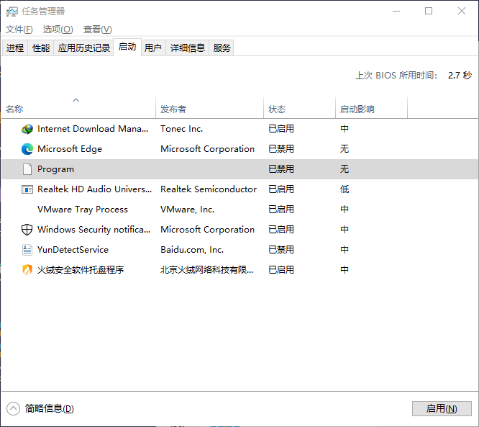Viewport: 479px width, 427px height.
Task: Select the YunDetectService icon
Action: (27, 250)
